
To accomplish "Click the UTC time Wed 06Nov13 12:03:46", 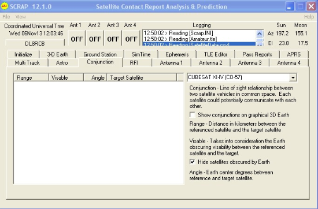I will 36,33.
